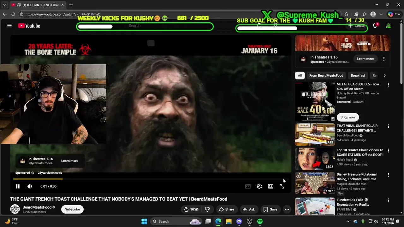This screenshot has width=404, height=227.
Task: Share this video
Action: 226,209
